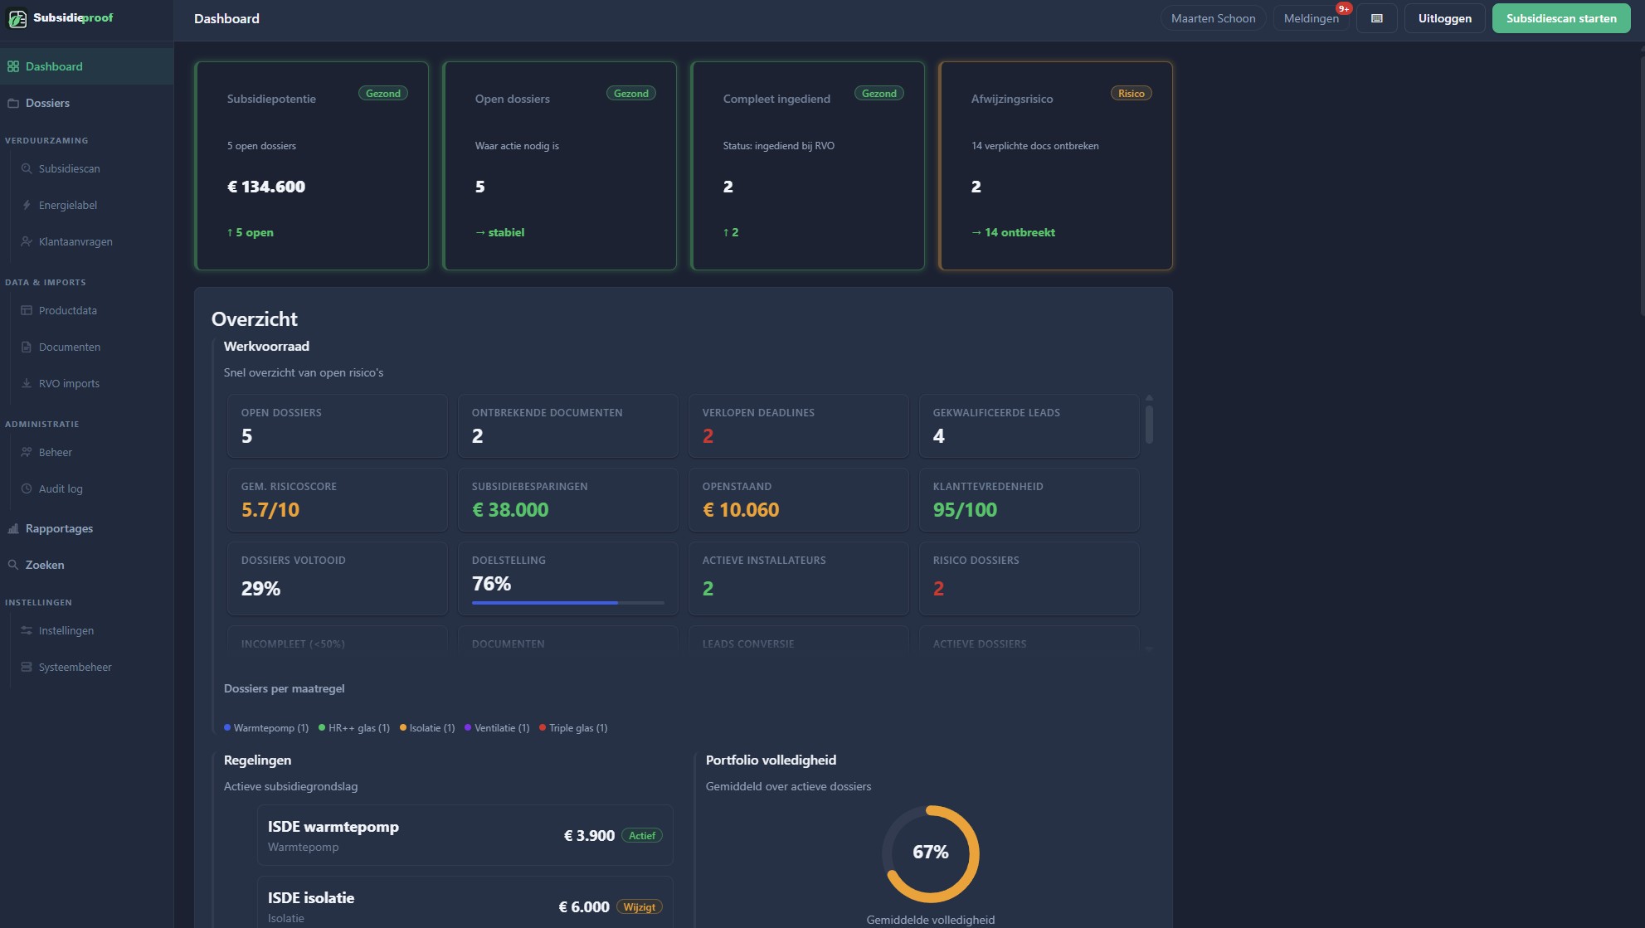Click the Actieve installateurs tile

799,578
